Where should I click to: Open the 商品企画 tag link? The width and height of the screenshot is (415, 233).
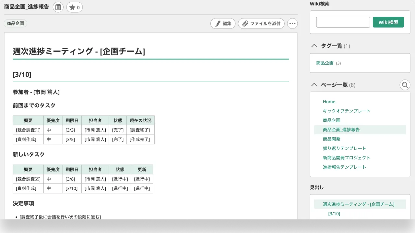pyautogui.click(x=325, y=63)
